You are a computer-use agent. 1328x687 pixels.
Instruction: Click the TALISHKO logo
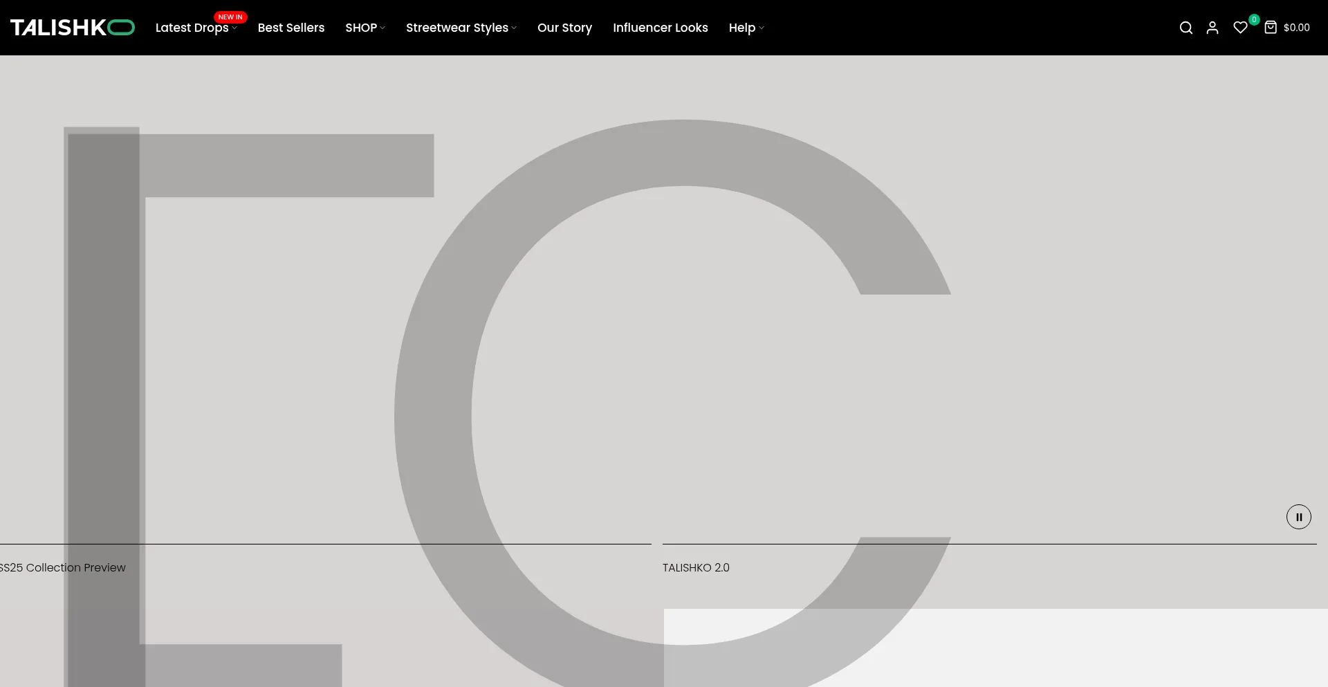click(x=72, y=28)
